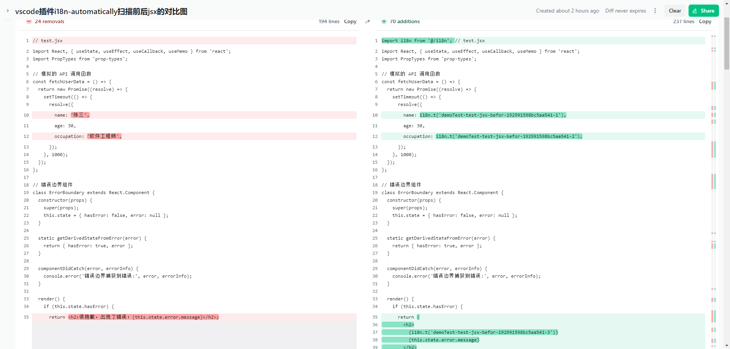Click the '24 removals' label

click(x=49, y=22)
